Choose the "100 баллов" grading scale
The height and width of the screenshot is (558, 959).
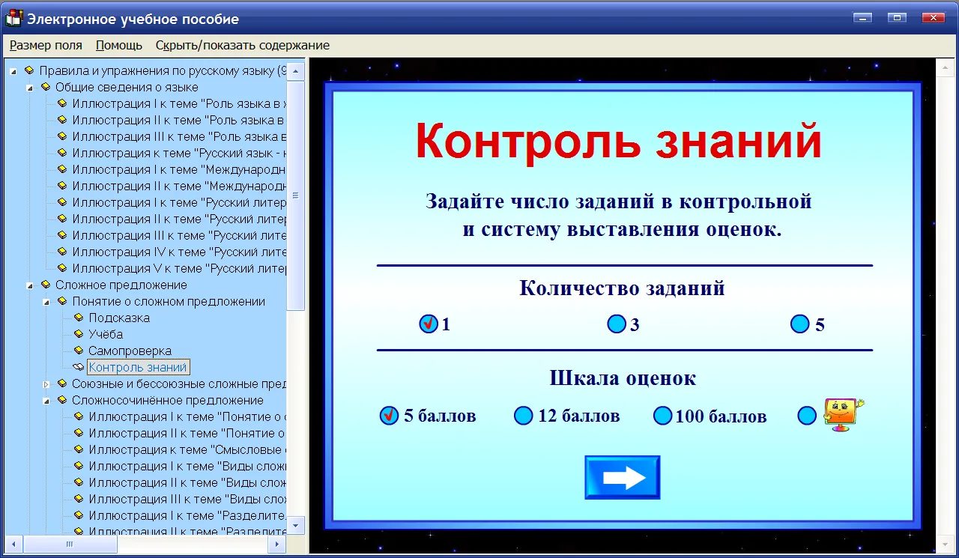pyautogui.click(x=662, y=416)
